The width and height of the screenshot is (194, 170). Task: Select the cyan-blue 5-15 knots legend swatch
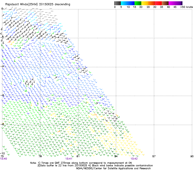click(128, 3)
